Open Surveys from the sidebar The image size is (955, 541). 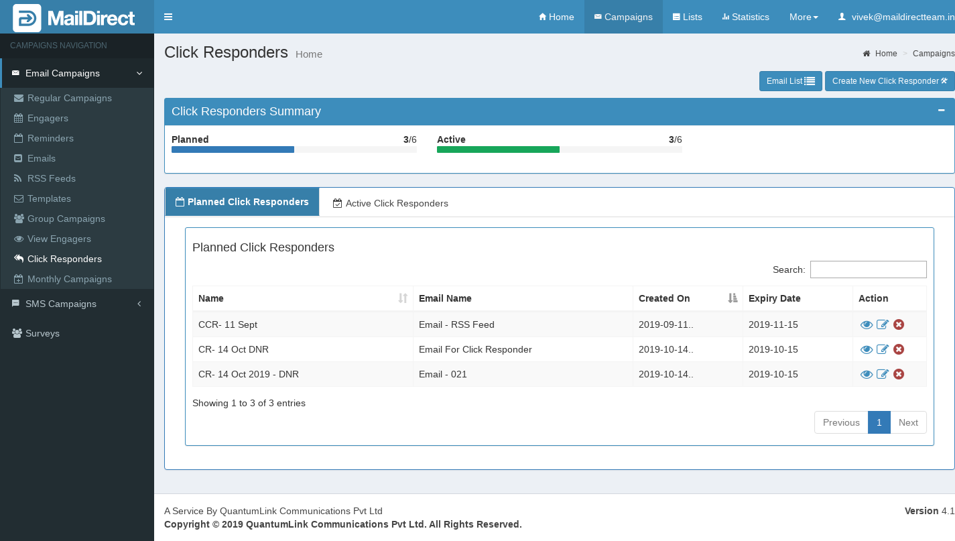[x=42, y=333]
